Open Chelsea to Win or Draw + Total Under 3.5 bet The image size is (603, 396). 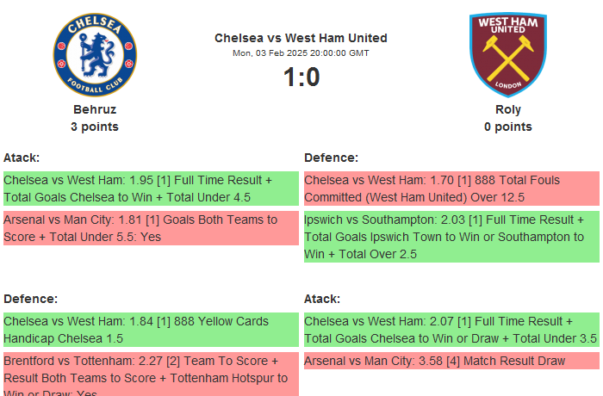[451, 330]
